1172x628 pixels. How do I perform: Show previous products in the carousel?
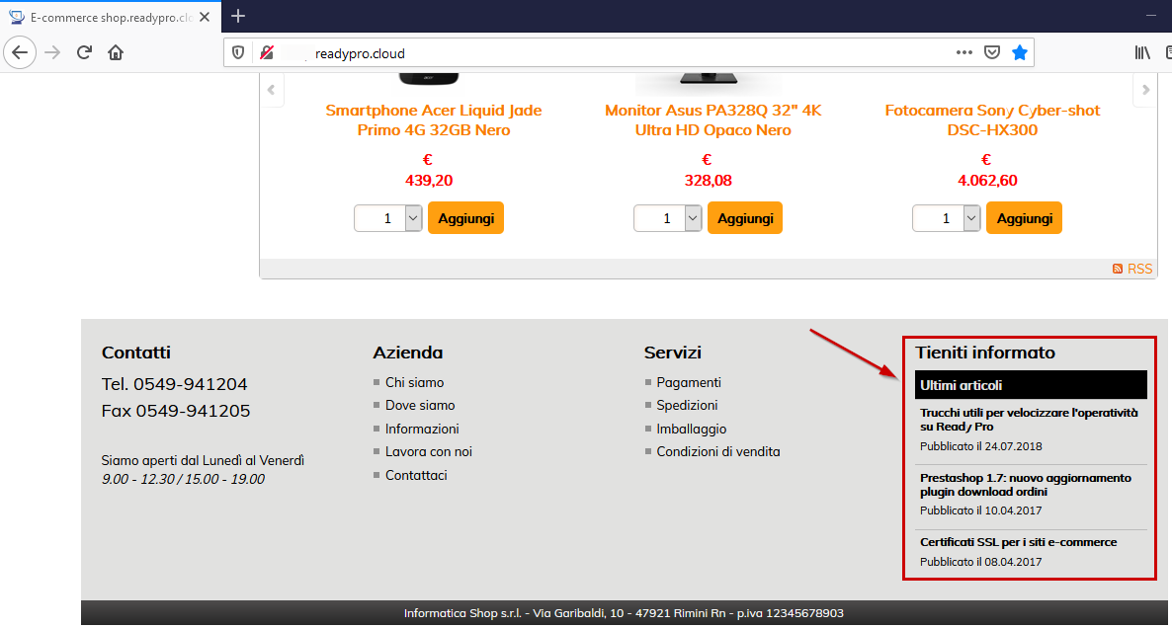[272, 90]
